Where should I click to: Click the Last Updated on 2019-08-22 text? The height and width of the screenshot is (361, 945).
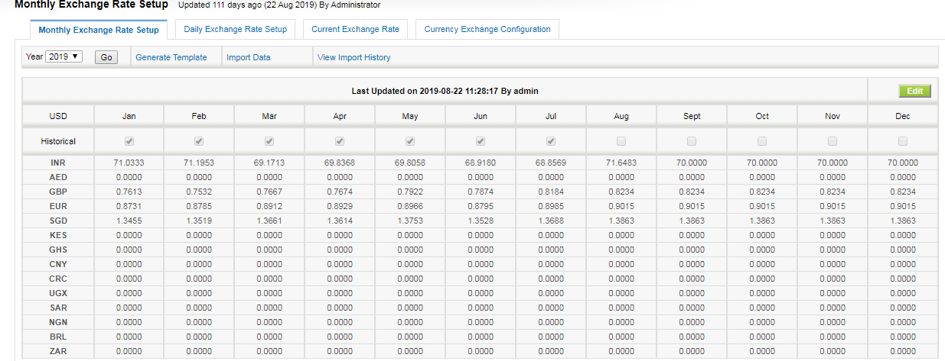(x=445, y=91)
